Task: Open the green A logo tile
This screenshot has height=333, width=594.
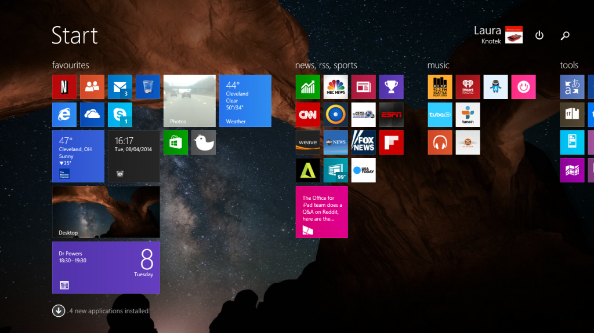Action: 307,170
